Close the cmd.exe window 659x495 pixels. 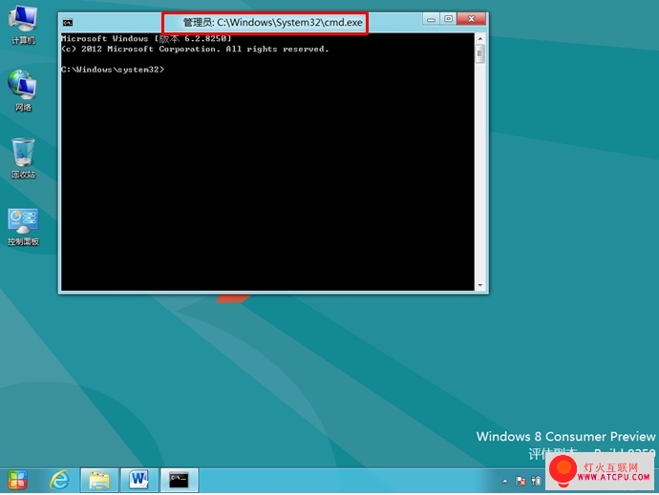coord(471,19)
